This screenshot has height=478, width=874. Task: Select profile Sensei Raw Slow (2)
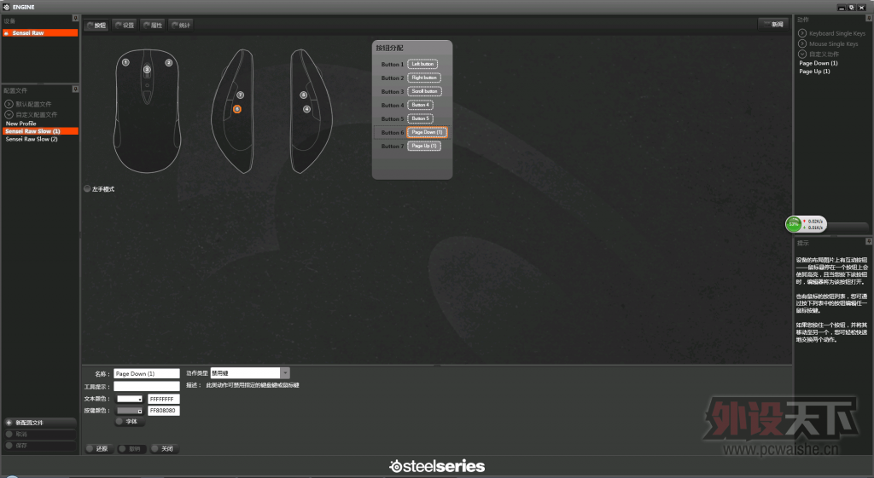tap(32, 139)
